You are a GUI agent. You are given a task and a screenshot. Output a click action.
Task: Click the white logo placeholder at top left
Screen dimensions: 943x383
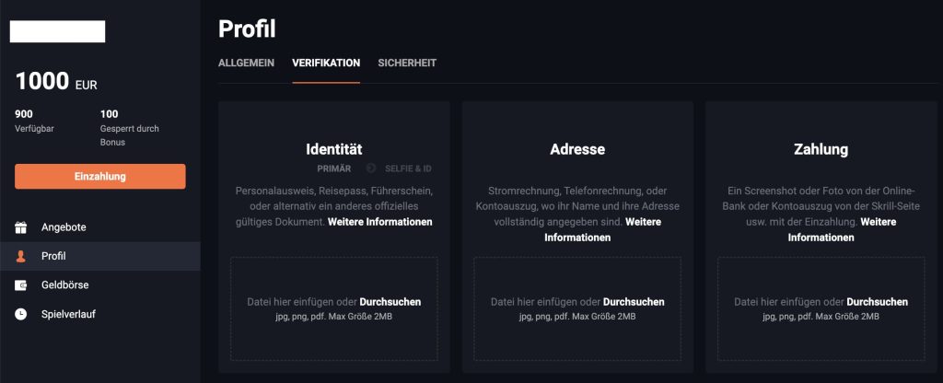tap(57, 31)
